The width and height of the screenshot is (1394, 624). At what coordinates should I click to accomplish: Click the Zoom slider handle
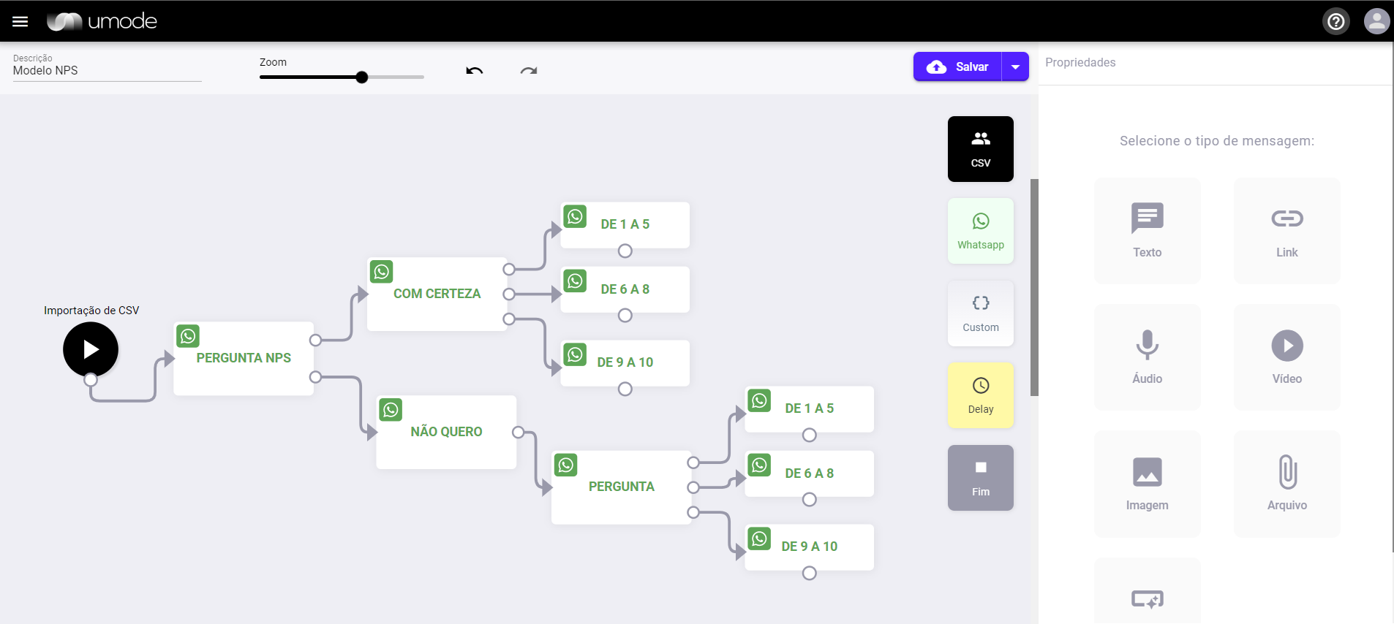coord(362,77)
